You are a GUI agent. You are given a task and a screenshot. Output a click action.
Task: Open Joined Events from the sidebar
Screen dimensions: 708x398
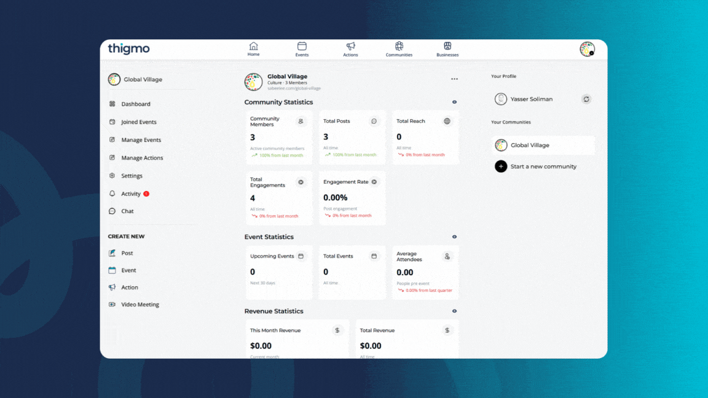click(x=138, y=122)
